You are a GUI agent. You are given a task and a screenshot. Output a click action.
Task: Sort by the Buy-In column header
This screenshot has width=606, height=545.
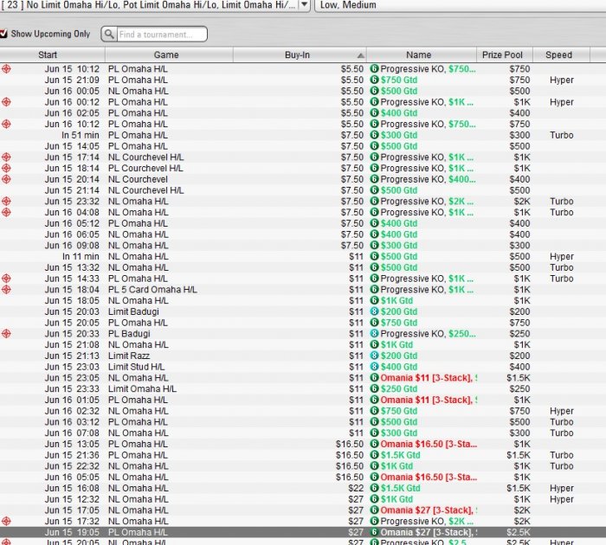297,54
